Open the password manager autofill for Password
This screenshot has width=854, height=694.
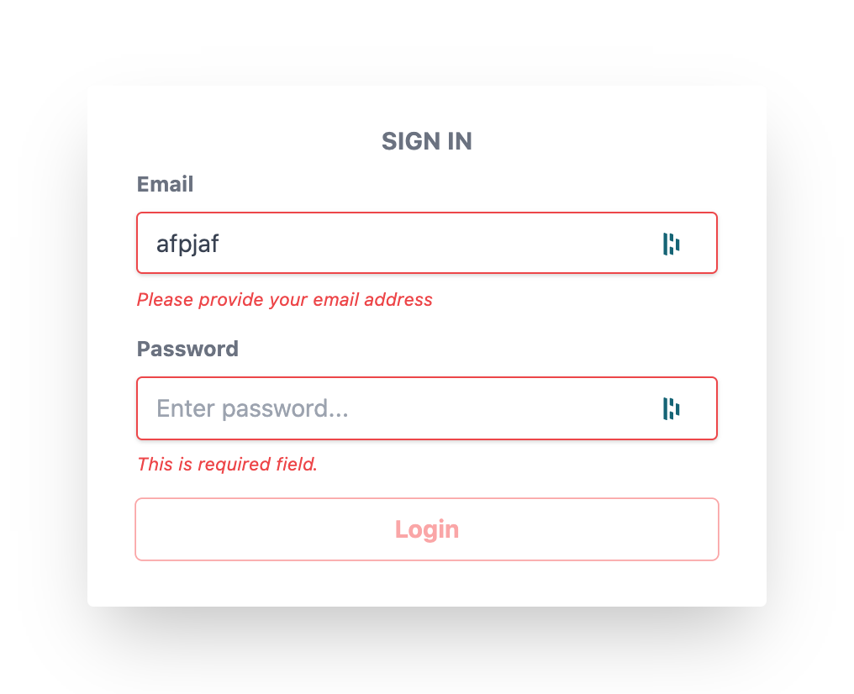click(671, 408)
